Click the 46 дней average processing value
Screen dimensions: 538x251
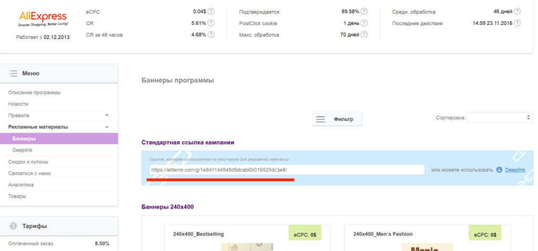coord(503,12)
